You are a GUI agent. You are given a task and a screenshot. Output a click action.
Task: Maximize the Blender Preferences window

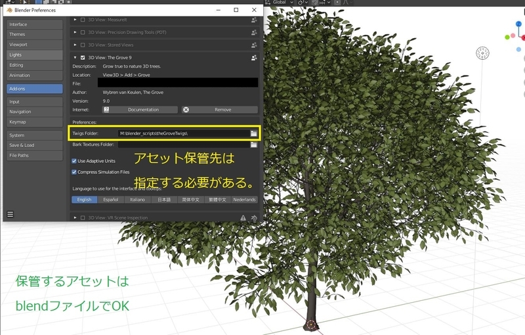[x=236, y=10]
